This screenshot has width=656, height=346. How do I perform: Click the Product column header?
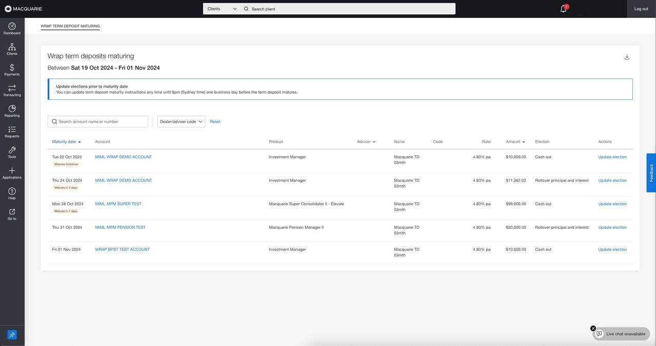276,142
